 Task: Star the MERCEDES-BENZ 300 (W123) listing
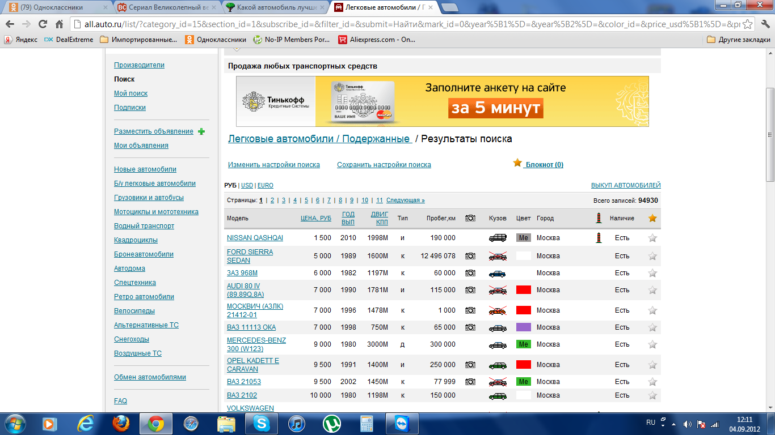[652, 344]
